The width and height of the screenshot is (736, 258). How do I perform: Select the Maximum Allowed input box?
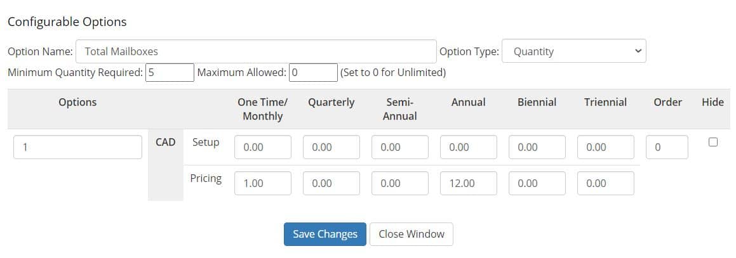[313, 72]
